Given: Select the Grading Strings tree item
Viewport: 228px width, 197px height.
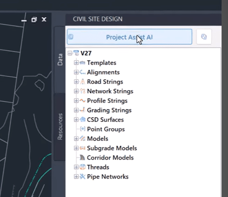Looking at the screenshot, I should [x=109, y=110].
